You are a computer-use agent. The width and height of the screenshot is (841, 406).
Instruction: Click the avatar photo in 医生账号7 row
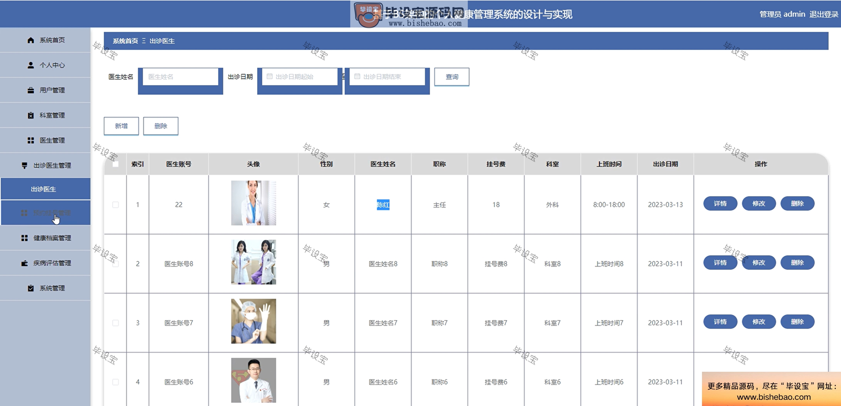(254, 321)
